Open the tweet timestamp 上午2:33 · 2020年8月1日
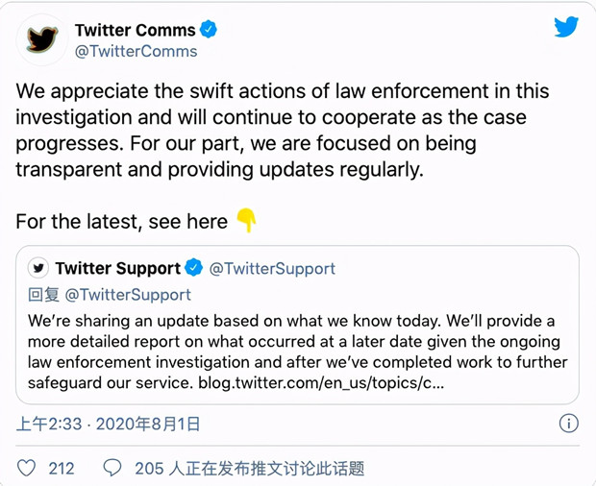Screen dimensions: 596x486 click(108, 424)
